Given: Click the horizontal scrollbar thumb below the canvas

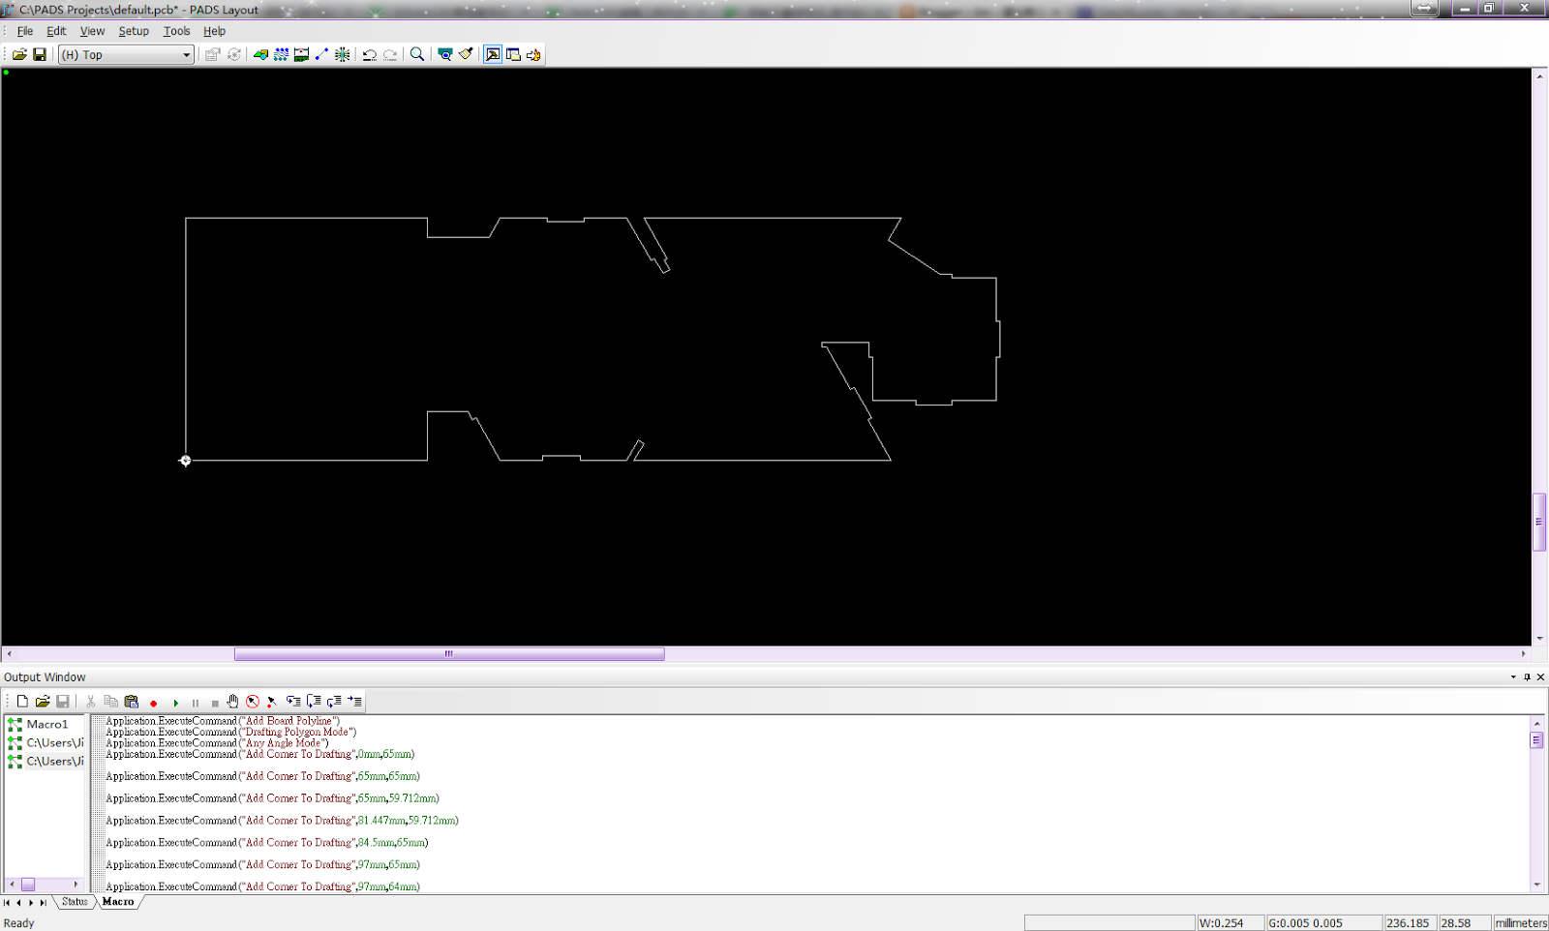Looking at the screenshot, I should click(448, 654).
